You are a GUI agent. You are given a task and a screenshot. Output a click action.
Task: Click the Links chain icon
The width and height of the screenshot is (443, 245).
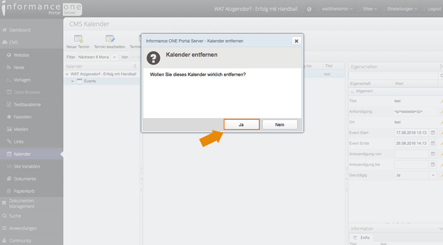[9, 141]
